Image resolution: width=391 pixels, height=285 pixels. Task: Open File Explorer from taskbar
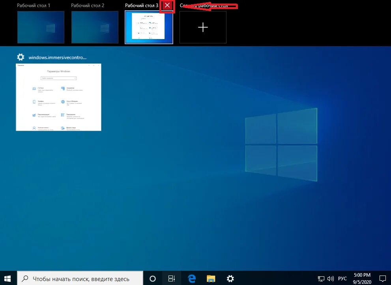coord(211,279)
